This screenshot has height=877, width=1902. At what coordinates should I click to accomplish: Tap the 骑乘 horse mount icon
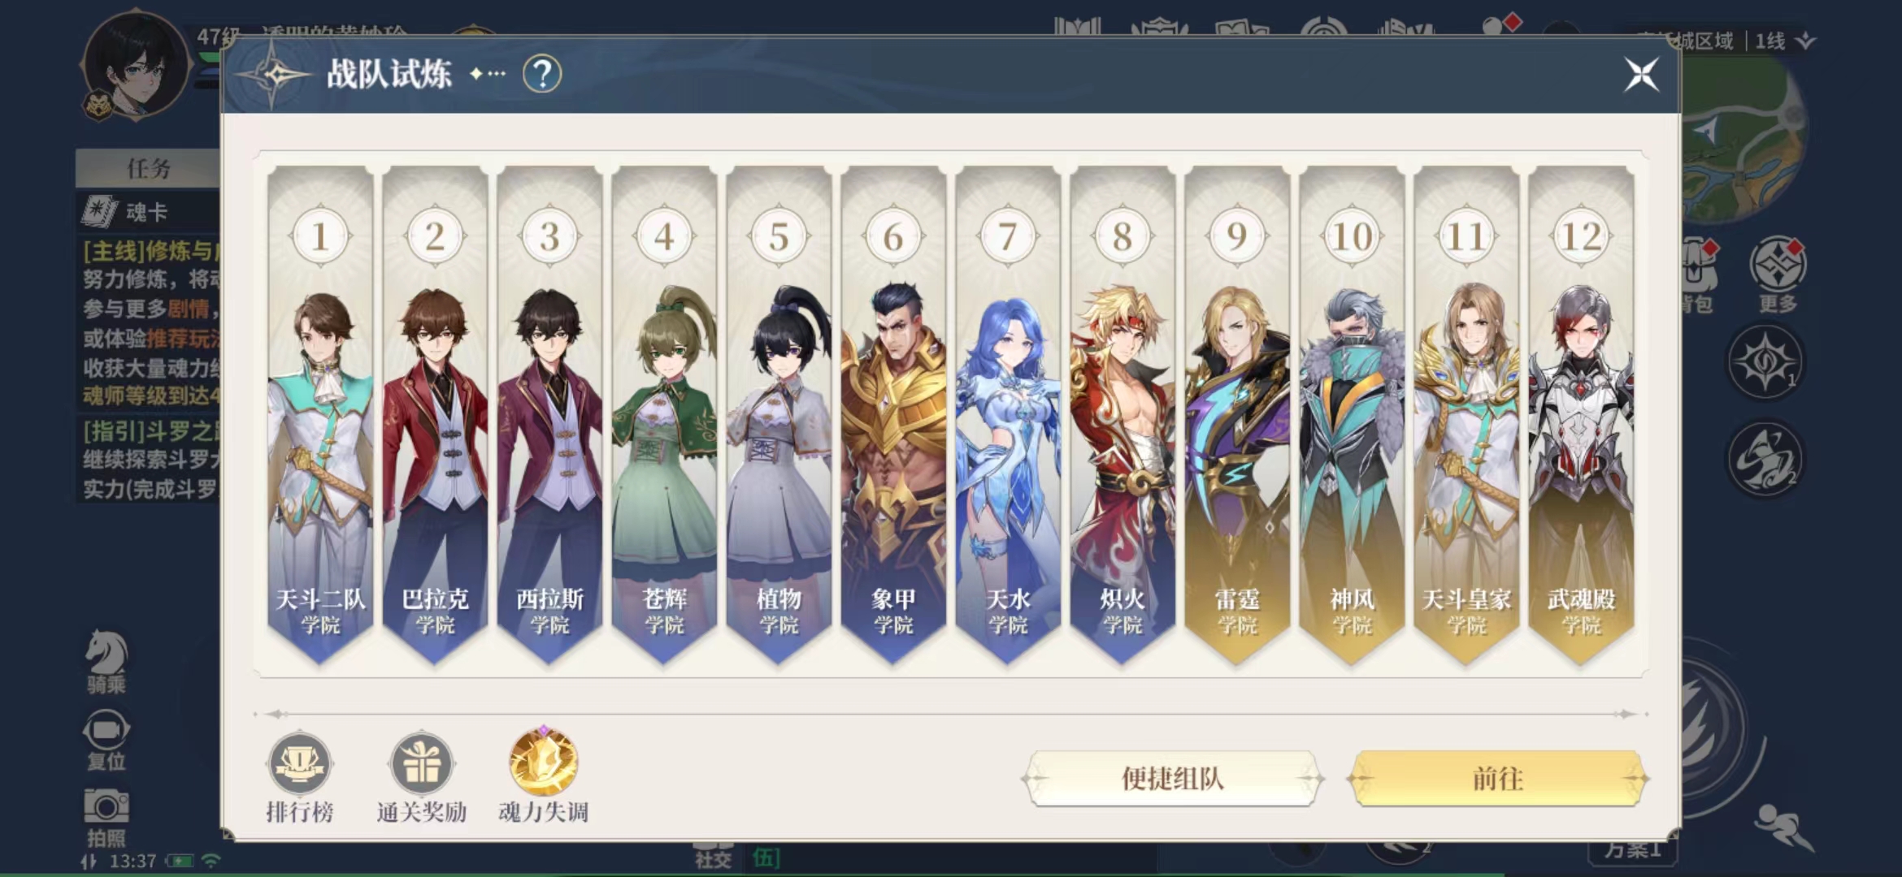coord(106,652)
